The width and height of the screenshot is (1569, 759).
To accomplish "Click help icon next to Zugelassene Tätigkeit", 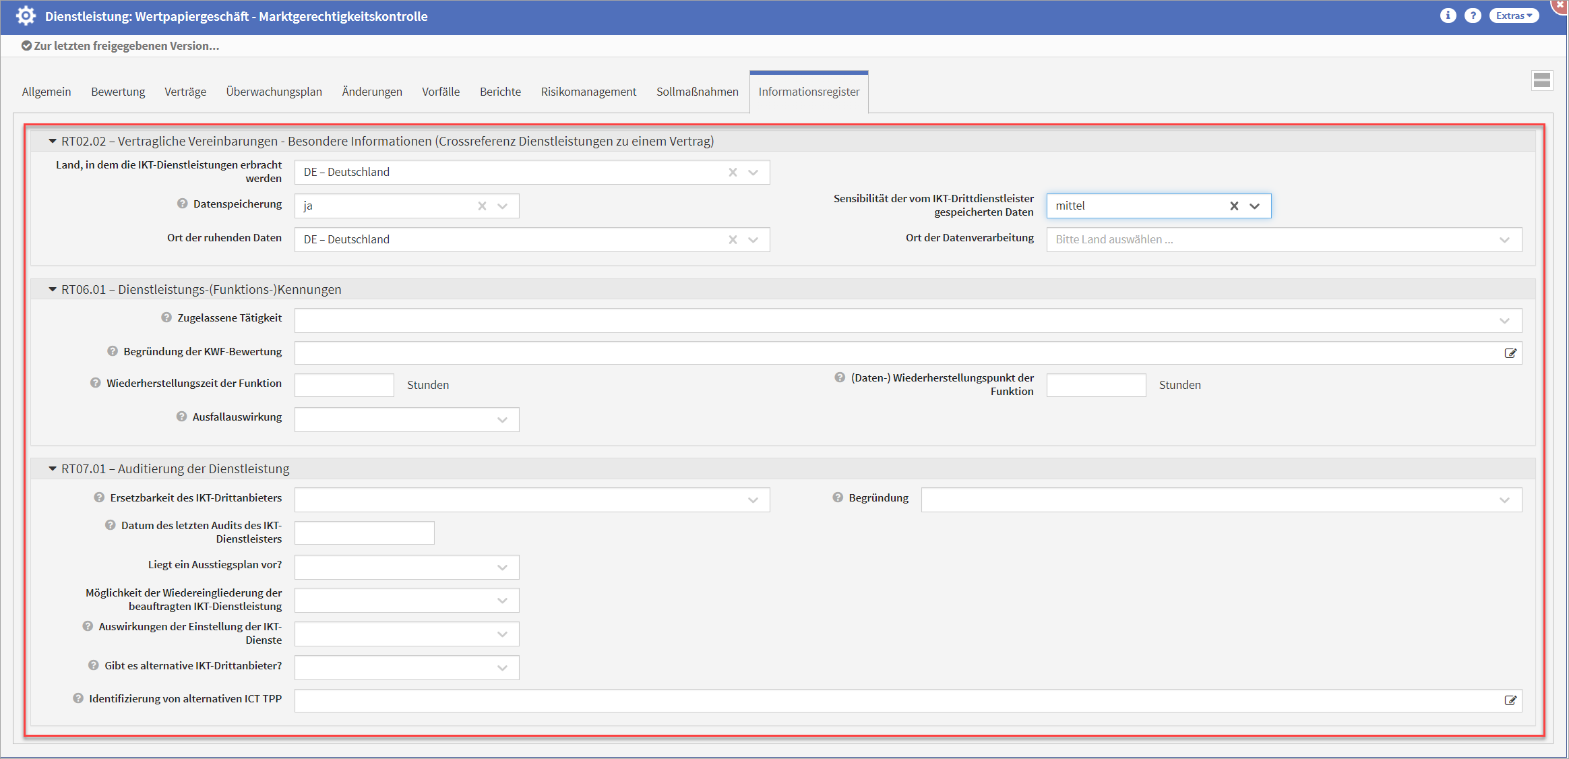I will [166, 317].
